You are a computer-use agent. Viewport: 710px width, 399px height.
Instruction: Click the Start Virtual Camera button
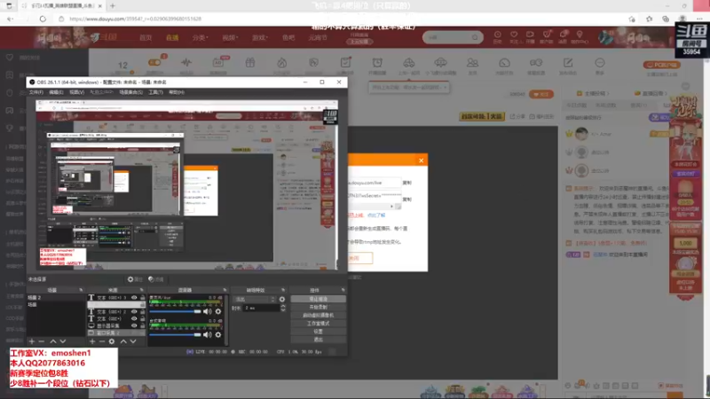[x=319, y=316]
